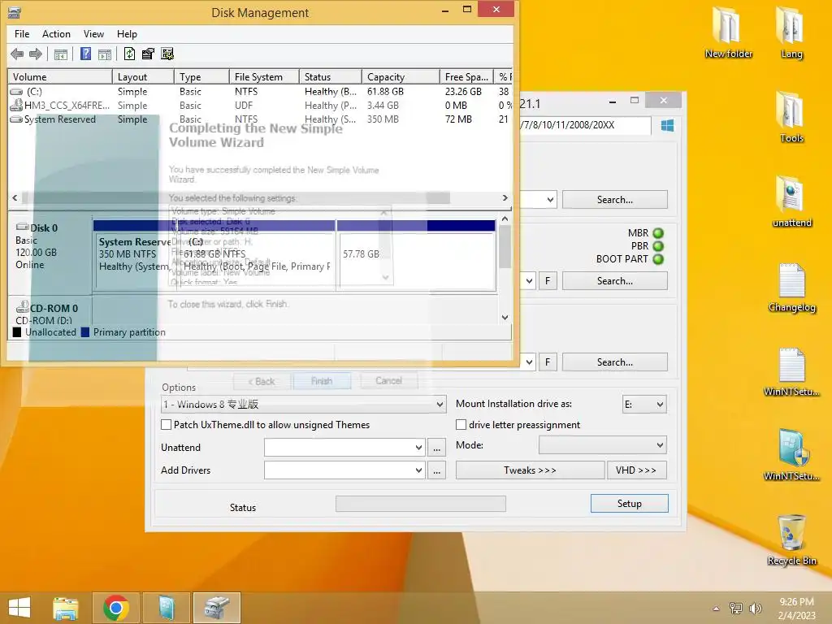The height and width of the screenshot is (624, 832).
Task: Open the network icon in system tray
Action: (735, 608)
